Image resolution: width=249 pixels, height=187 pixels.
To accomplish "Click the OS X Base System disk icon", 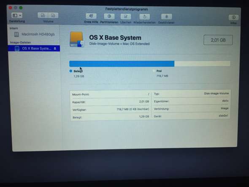I will (x=77, y=39).
